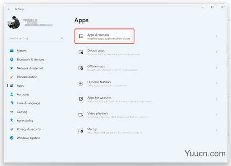231x166 pixels.
Task: Click the Optional features icon
Action: click(x=81, y=83)
